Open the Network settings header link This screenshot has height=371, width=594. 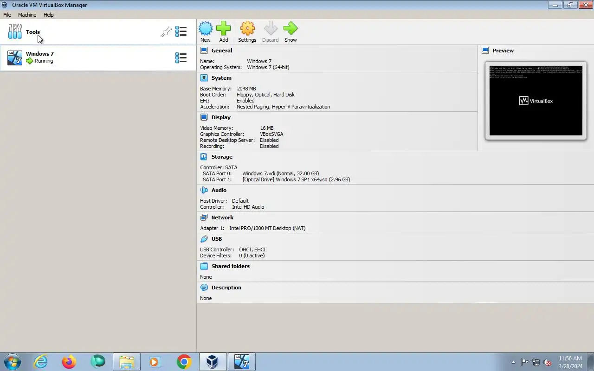(222, 217)
